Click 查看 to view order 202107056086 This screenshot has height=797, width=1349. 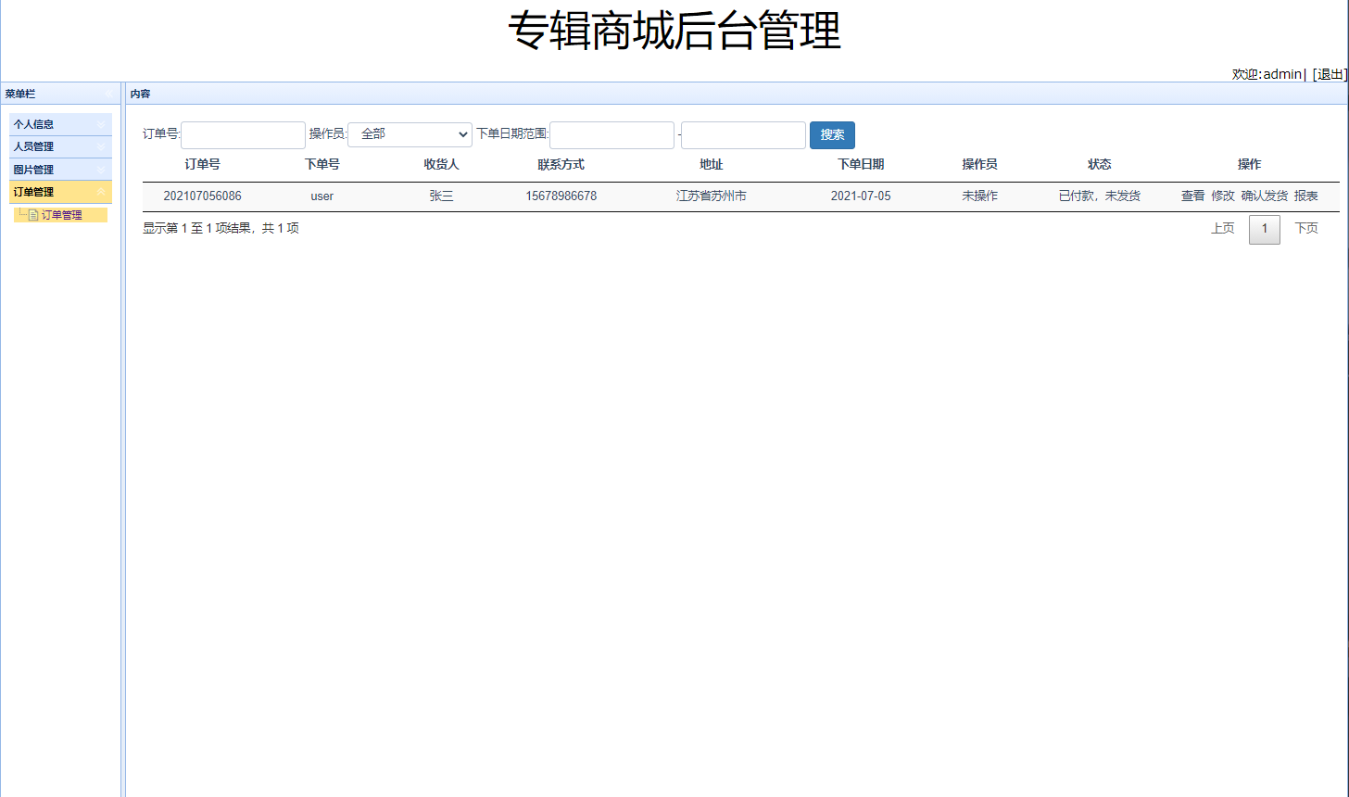tap(1193, 196)
